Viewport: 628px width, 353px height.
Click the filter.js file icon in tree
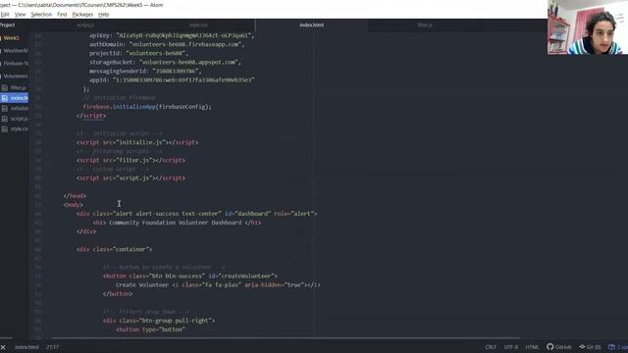point(4,87)
